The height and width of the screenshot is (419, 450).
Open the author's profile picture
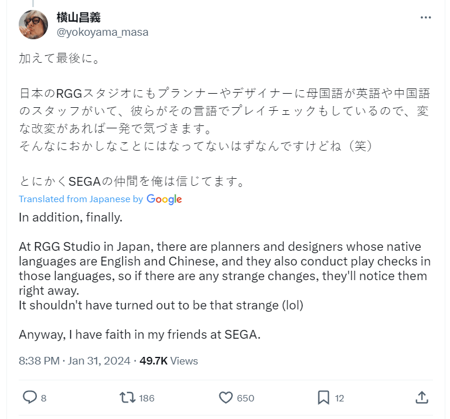(34, 25)
